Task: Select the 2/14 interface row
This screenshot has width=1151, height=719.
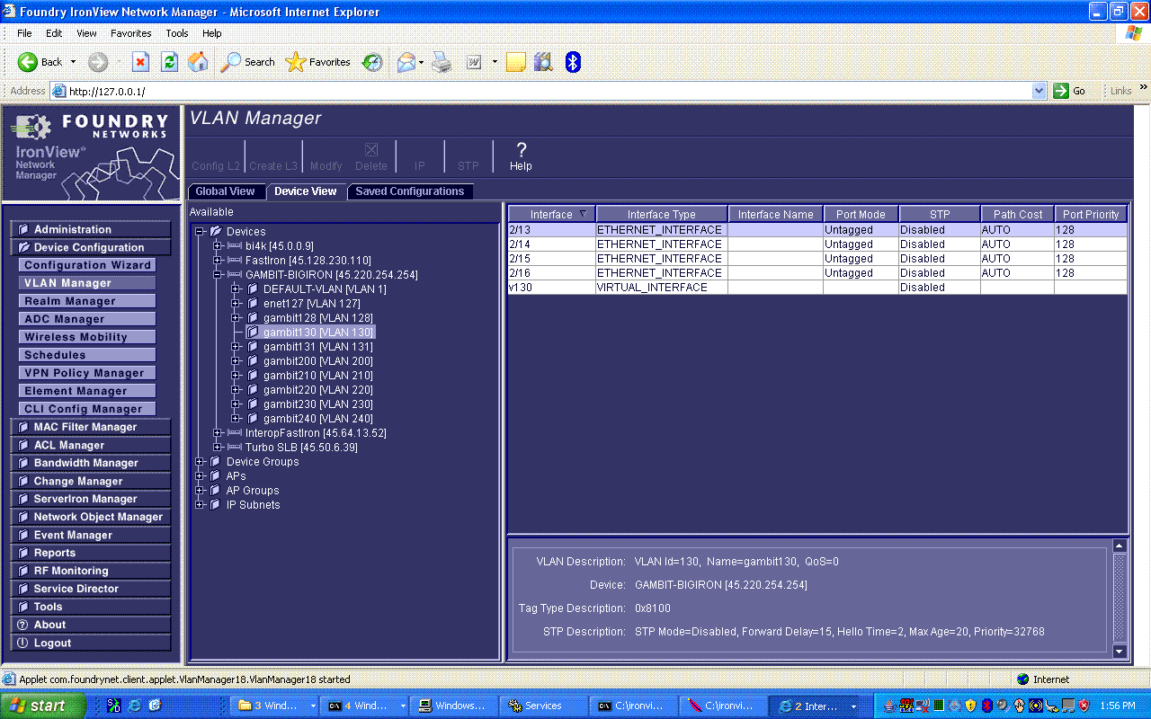Action: 817,244
